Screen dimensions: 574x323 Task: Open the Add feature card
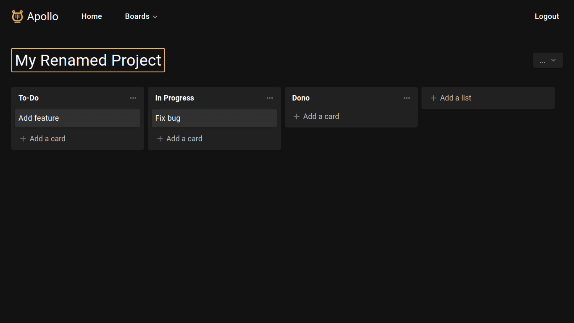point(77,118)
